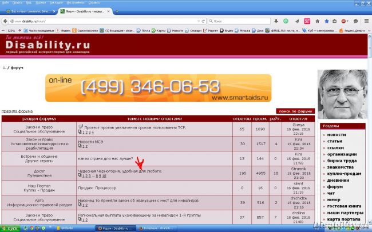Open the Справка menu
Screen dimensions: 372x232
click(x=94, y=3)
